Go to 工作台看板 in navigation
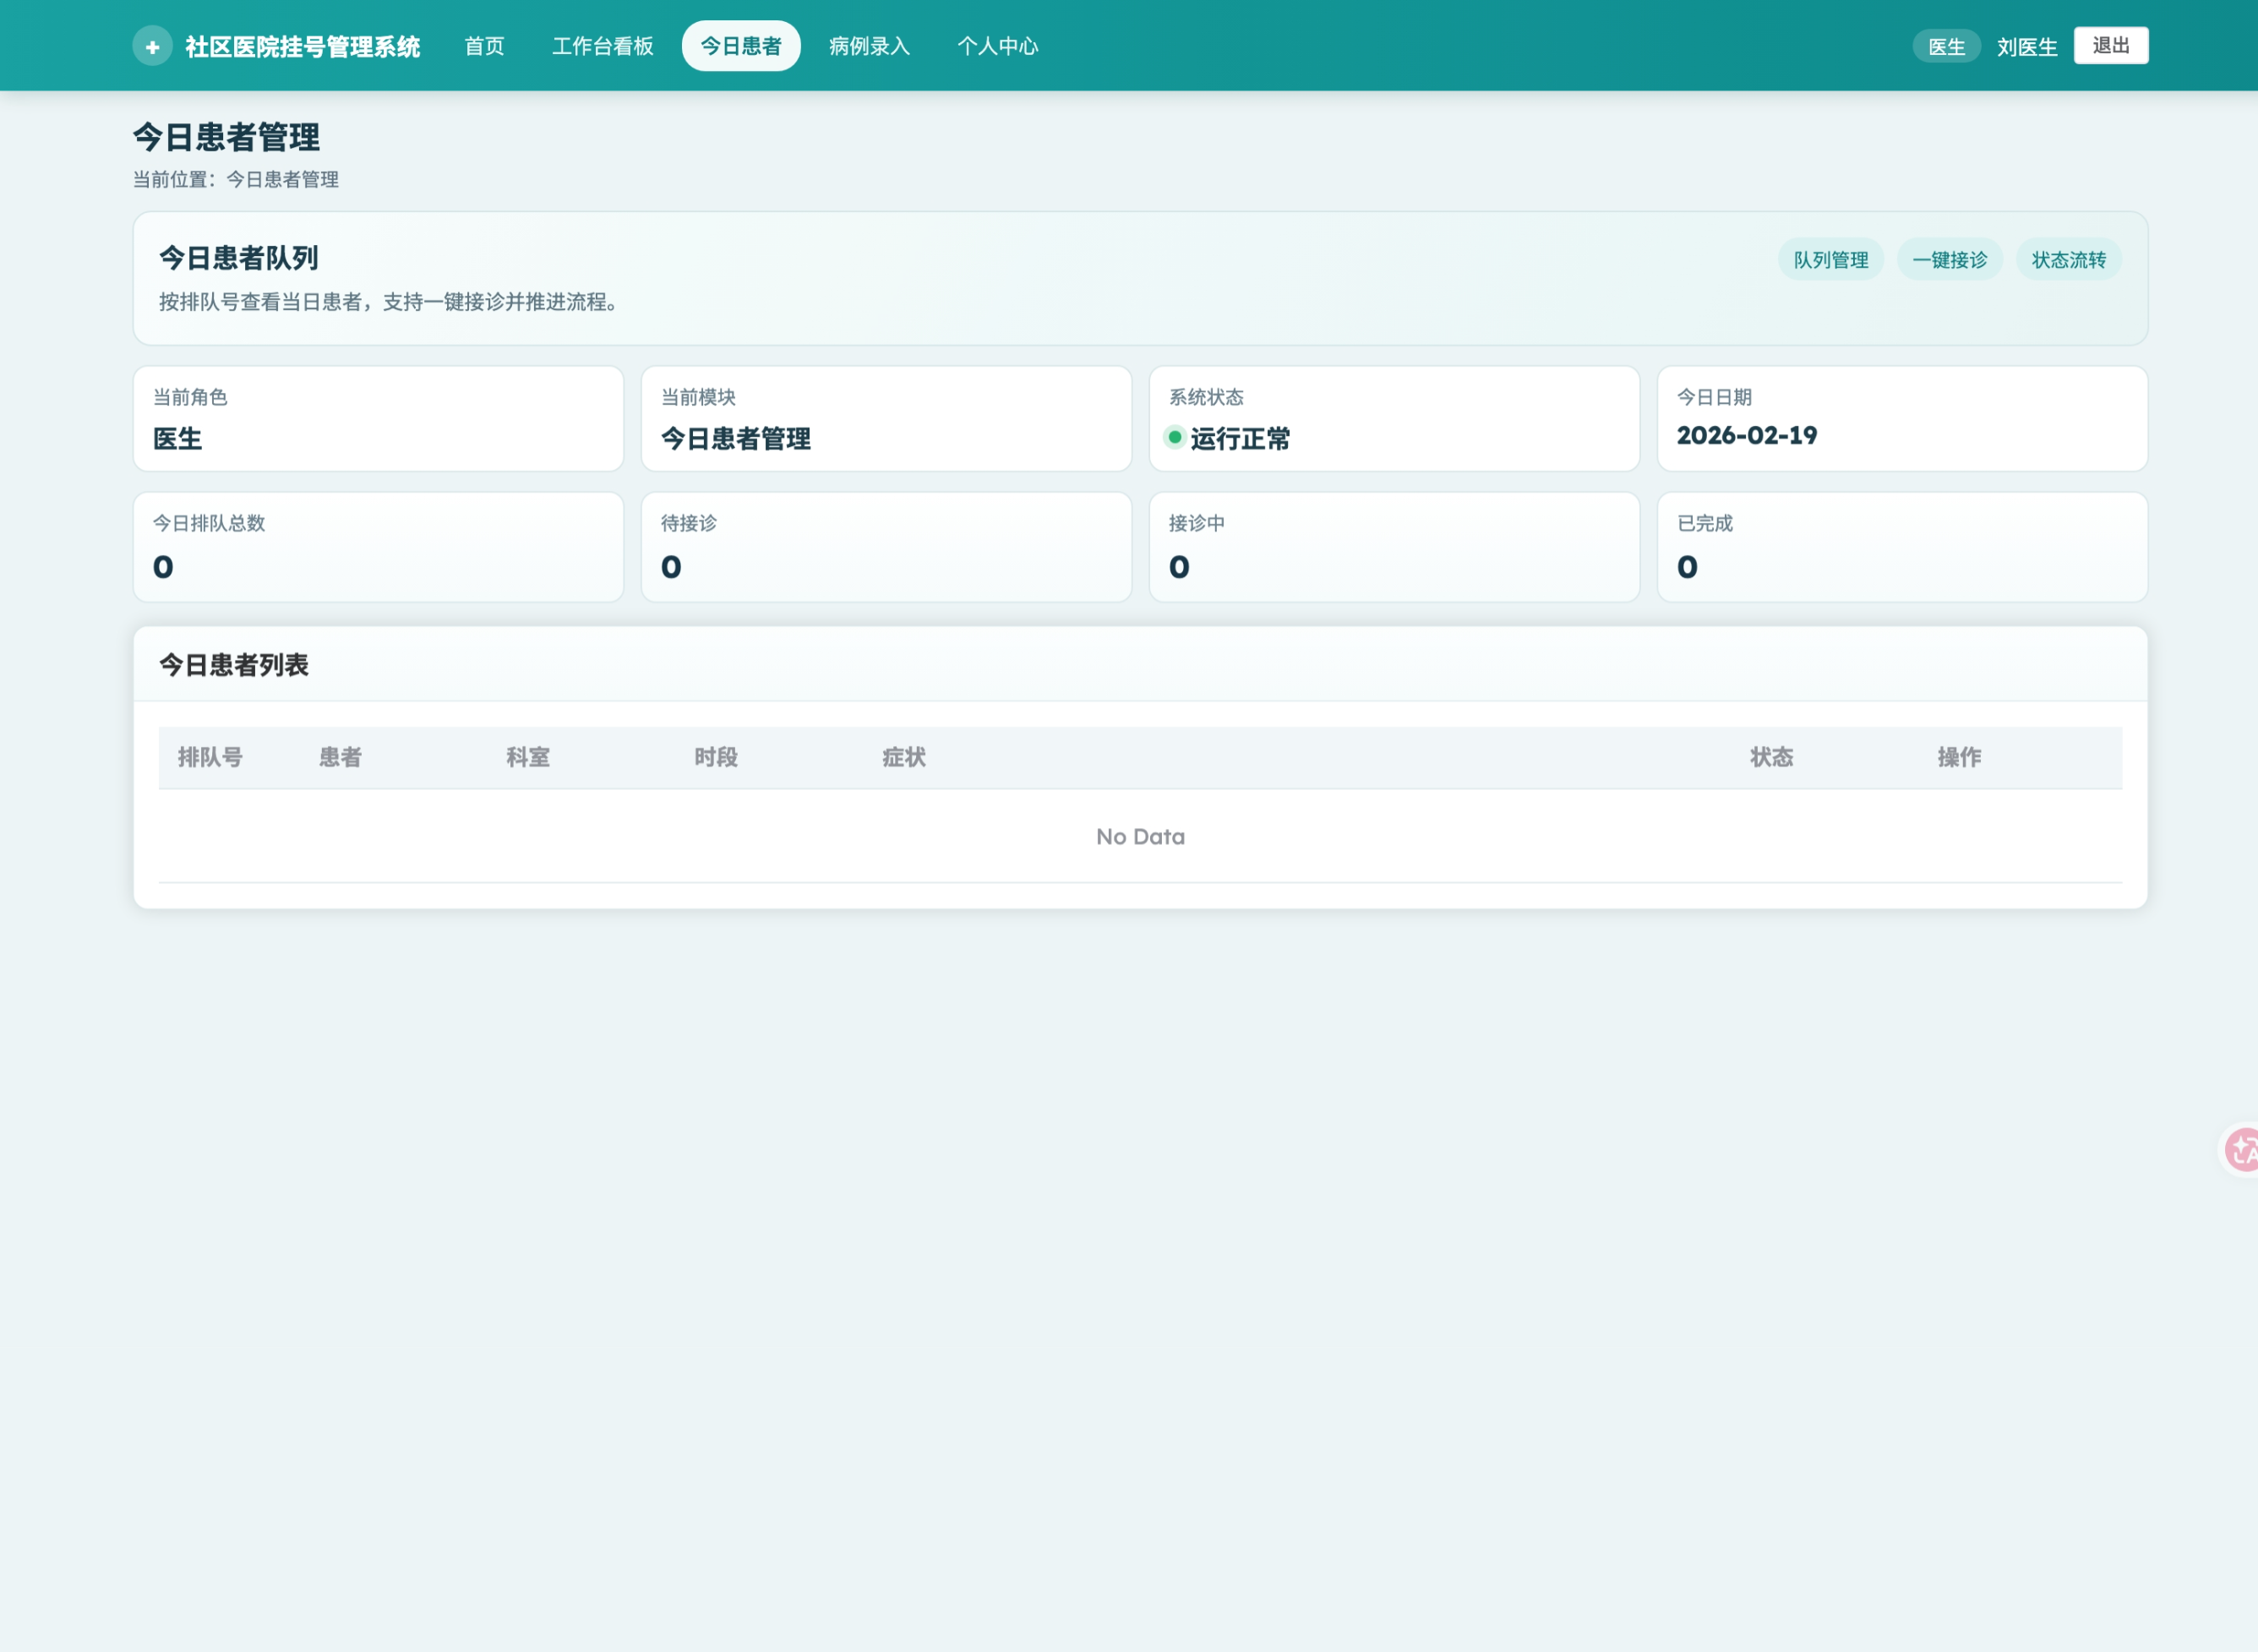Screen dimensions: 2258x1652 point(602,46)
